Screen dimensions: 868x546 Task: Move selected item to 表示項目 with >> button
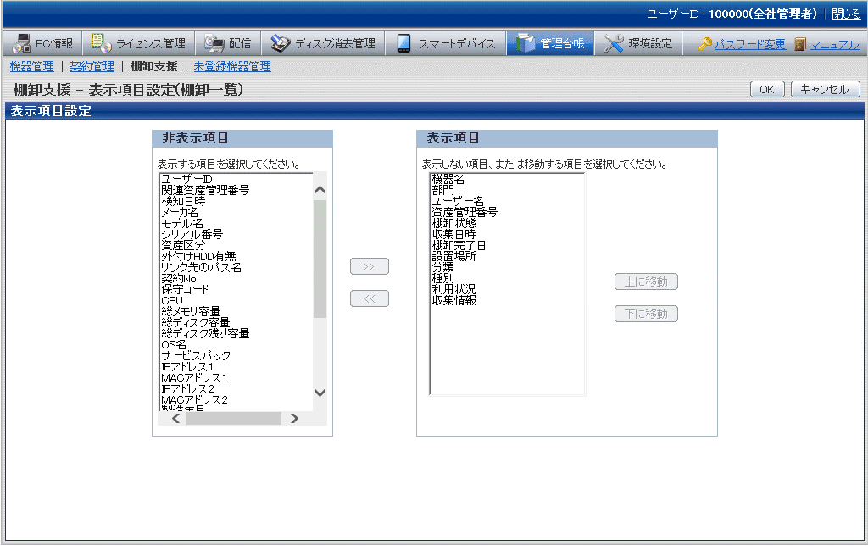pyautogui.click(x=370, y=266)
